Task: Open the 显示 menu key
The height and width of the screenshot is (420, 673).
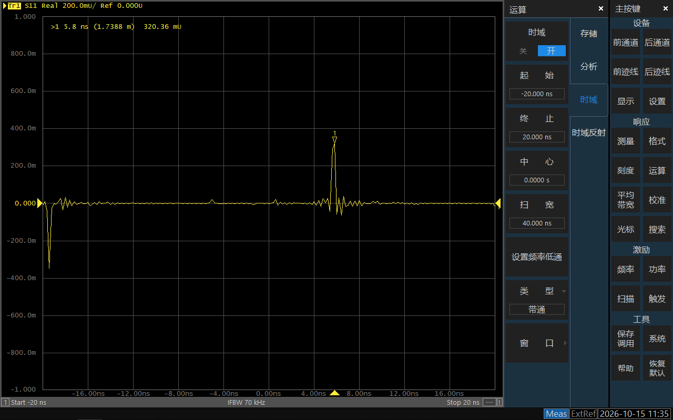Action: coord(626,101)
